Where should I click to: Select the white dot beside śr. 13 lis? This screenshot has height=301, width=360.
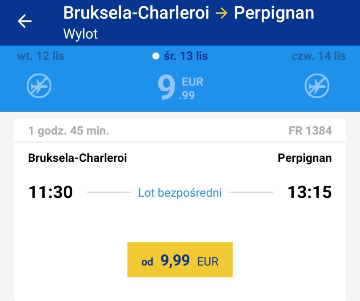(x=156, y=56)
